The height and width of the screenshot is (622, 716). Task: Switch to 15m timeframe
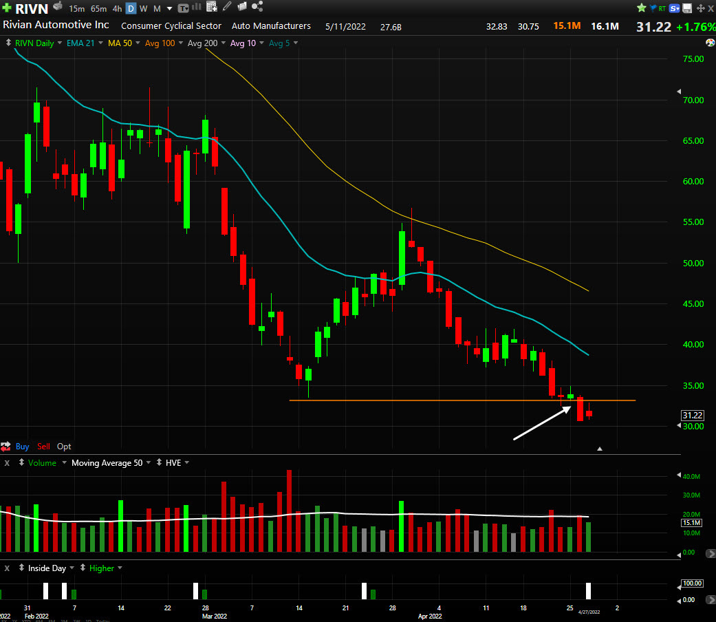click(x=77, y=9)
